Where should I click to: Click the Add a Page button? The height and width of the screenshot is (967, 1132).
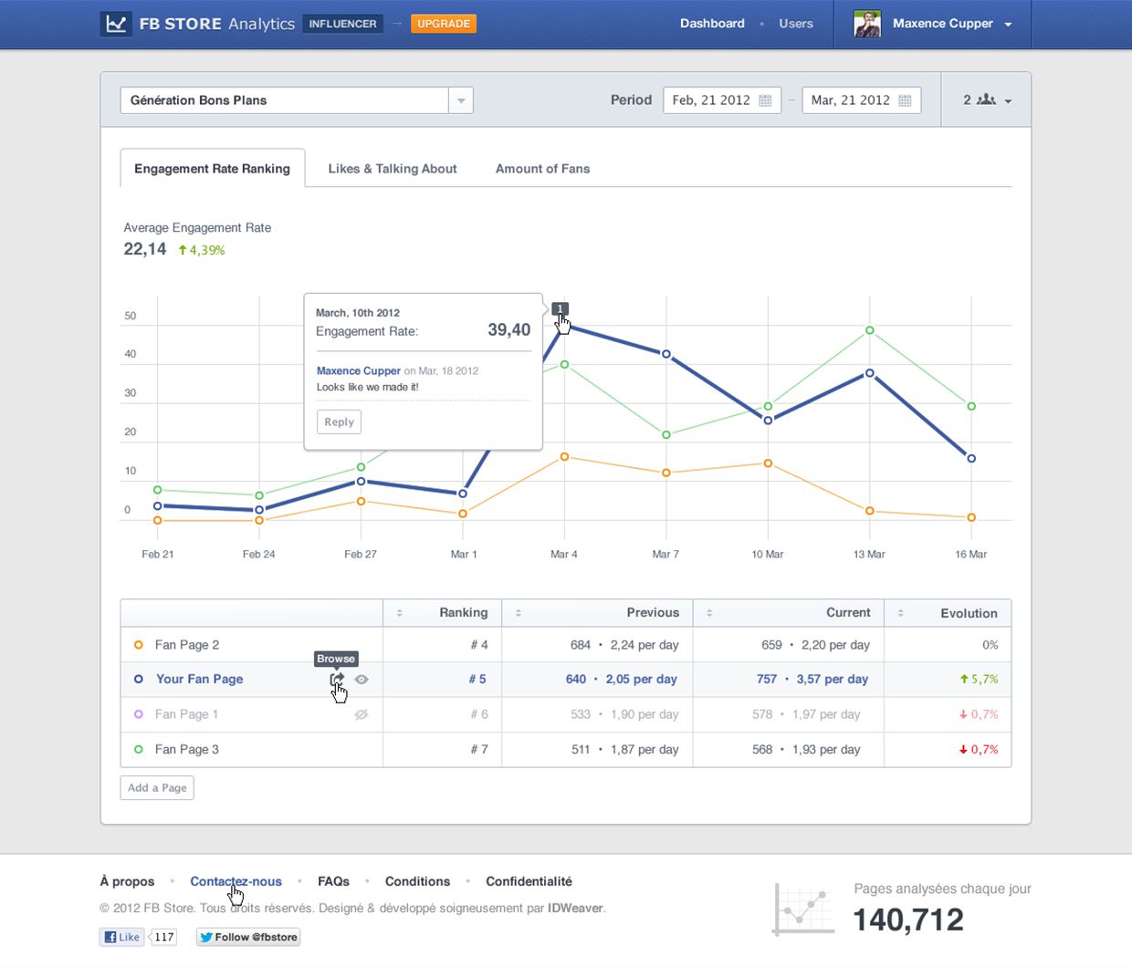click(x=156, y=787)
